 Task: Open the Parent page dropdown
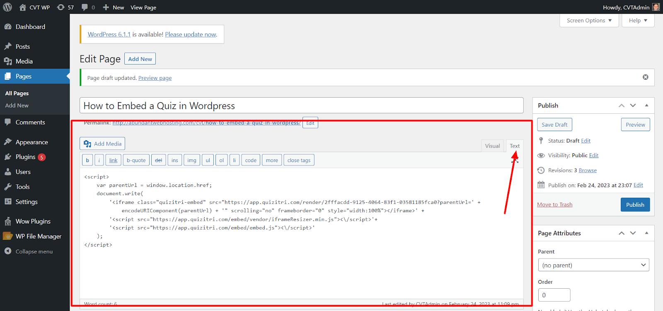tap(593, 265)
